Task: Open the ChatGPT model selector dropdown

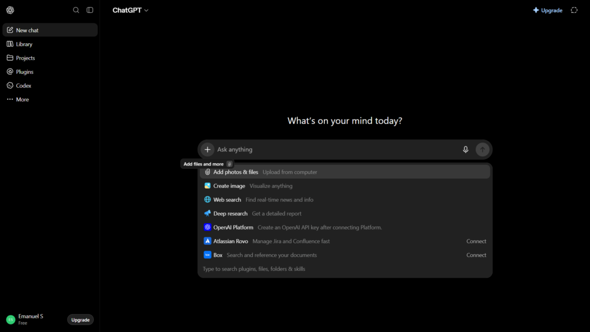Action: [130, 10]
